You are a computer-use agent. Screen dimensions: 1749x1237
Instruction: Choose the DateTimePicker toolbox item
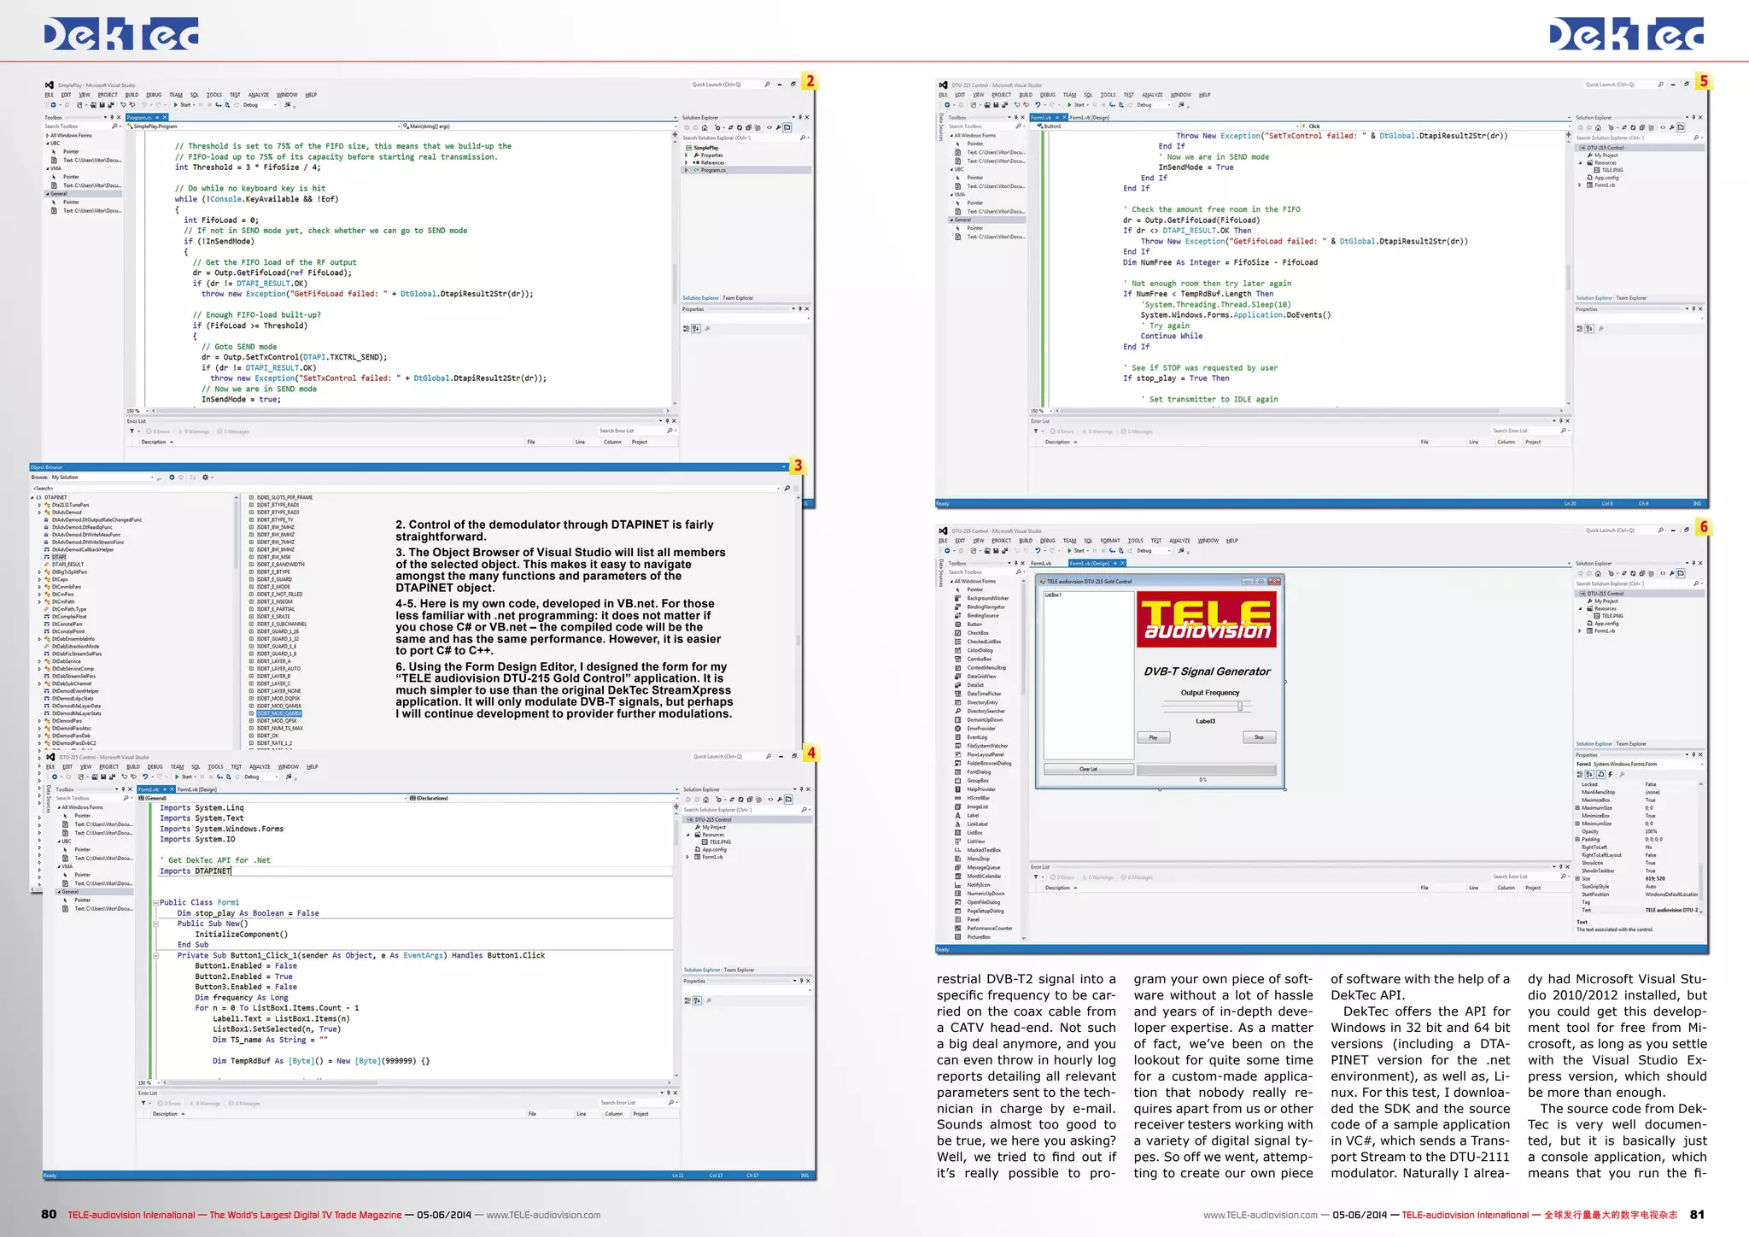pyautogui.click(x=983, y=694)
